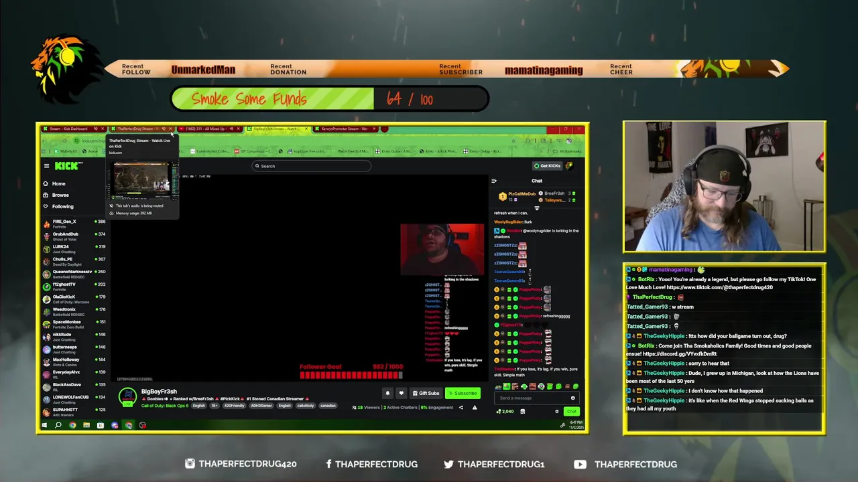Viewport: 858px width, 482px height.
Task: Toggle mute icon on ThaPerfectDrug tab
Action: pyautogui.click(x=164, y=129)
